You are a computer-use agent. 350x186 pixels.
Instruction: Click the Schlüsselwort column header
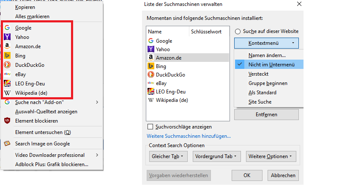point(206,32)
